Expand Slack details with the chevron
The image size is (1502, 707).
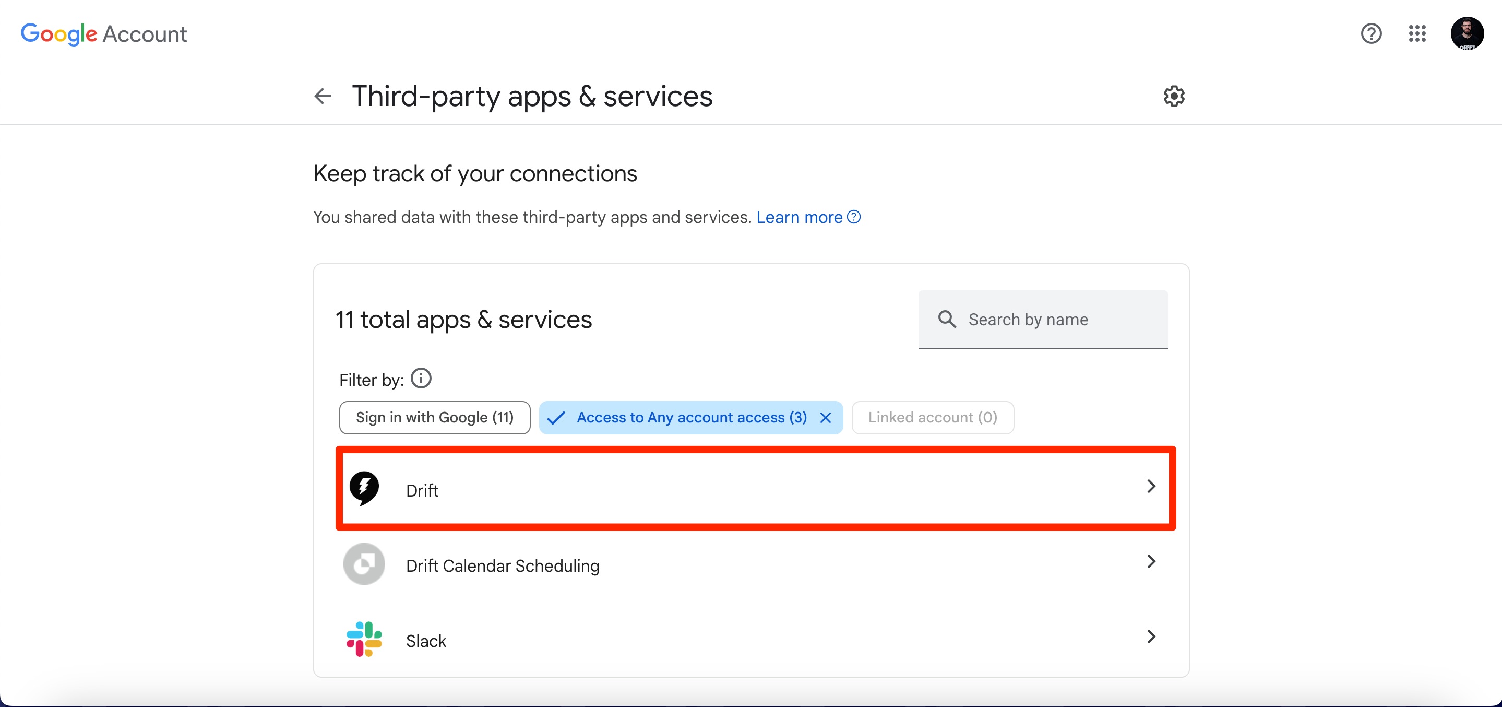click(1150, 637)
